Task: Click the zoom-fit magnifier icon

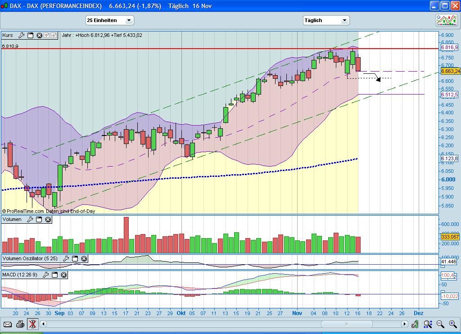Action: pos(428,324)
